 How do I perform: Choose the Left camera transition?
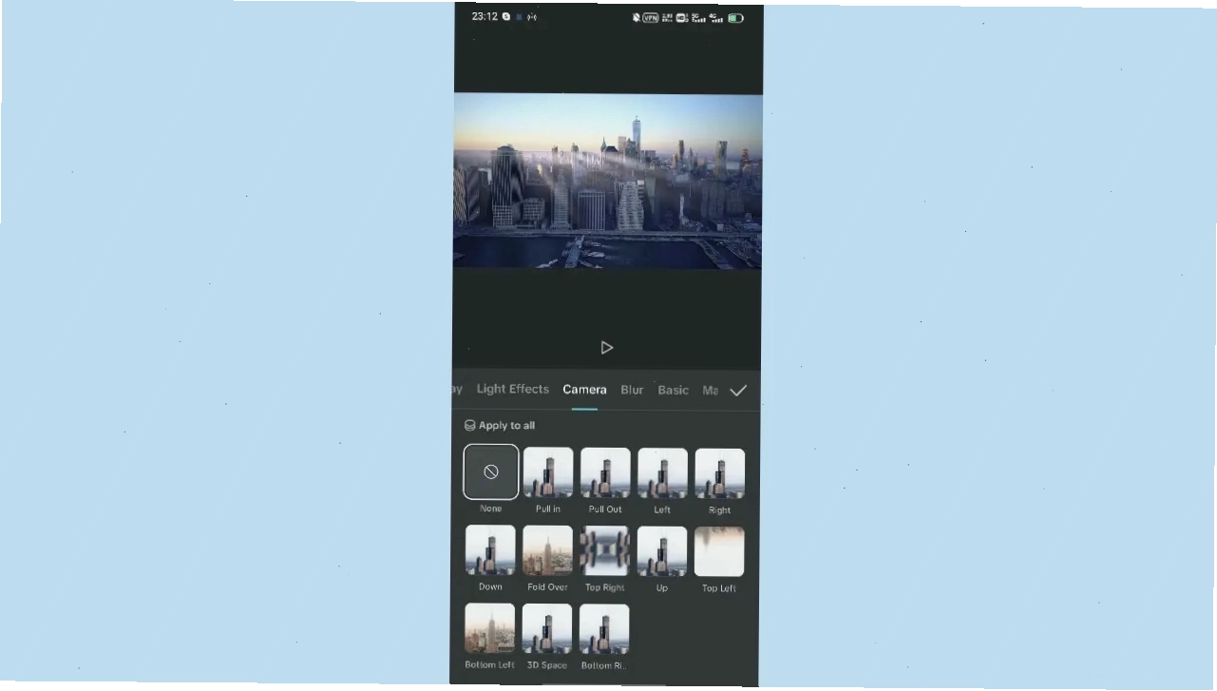(662, 472)
